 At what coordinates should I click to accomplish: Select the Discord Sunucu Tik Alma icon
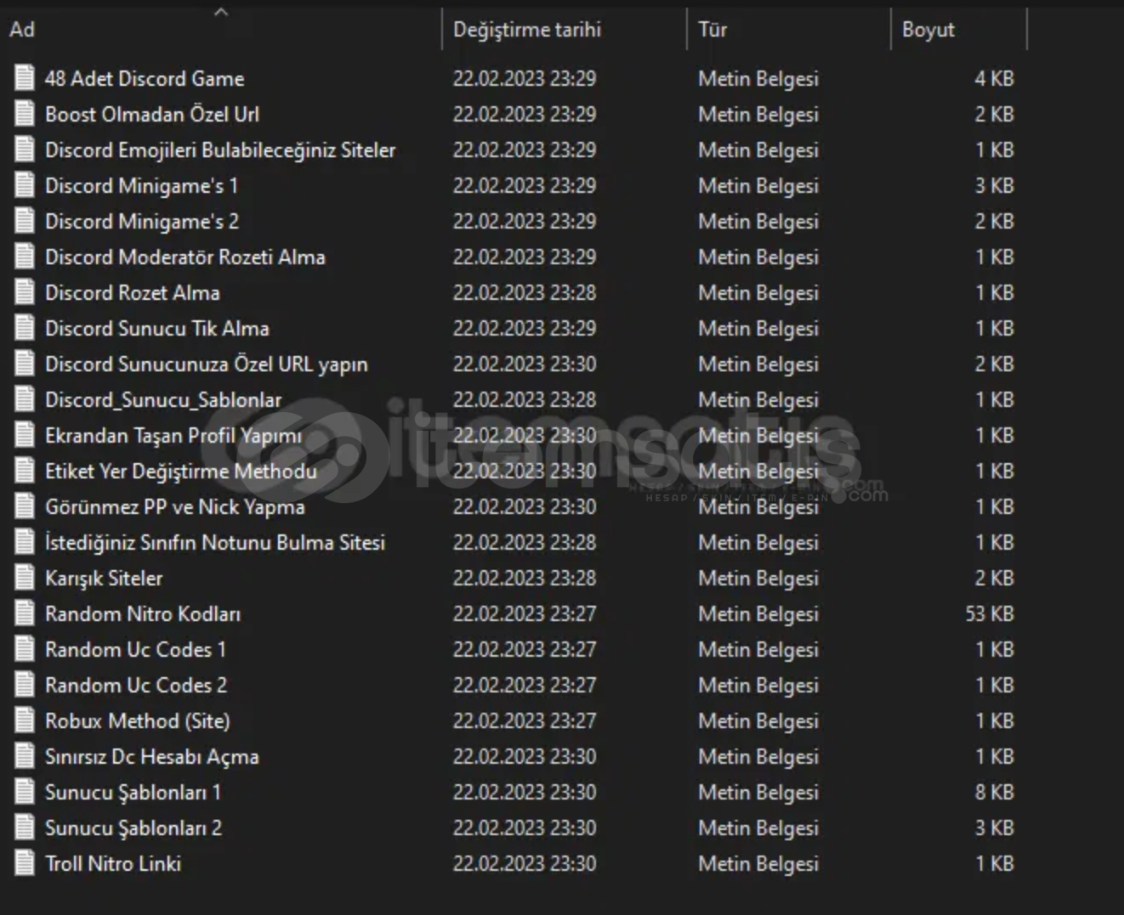(x=25, y=328)
